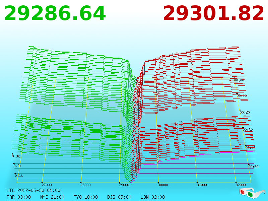Click the green bid price 29286.64
This screenshot has width=268, height=201.
point(55,13)
